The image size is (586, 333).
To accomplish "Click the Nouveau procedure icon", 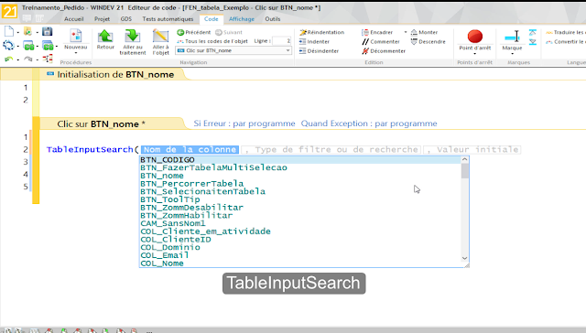I will (75, 37).
